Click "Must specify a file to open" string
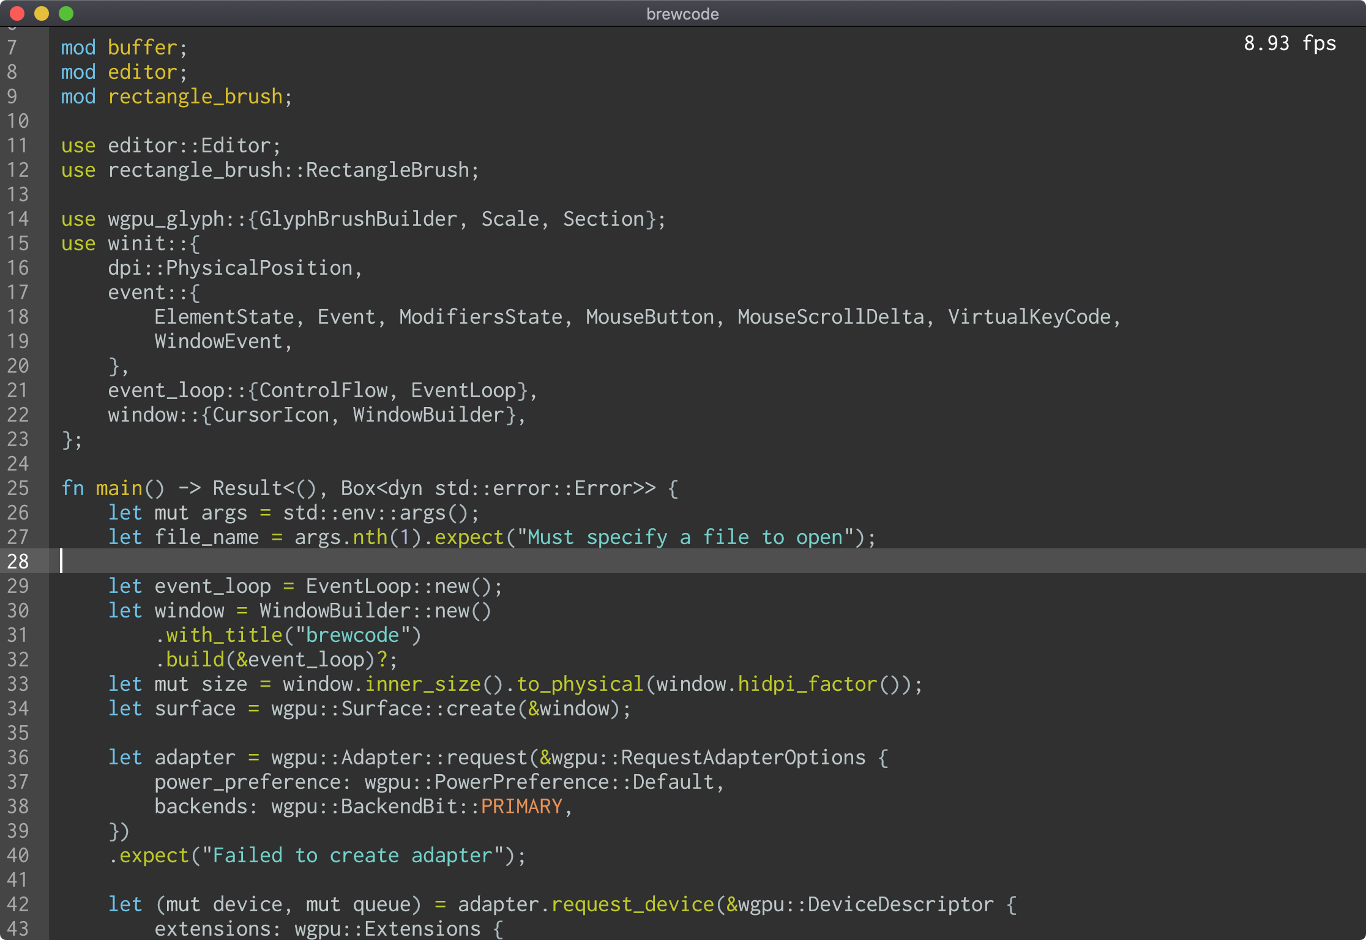 (684, 537)
